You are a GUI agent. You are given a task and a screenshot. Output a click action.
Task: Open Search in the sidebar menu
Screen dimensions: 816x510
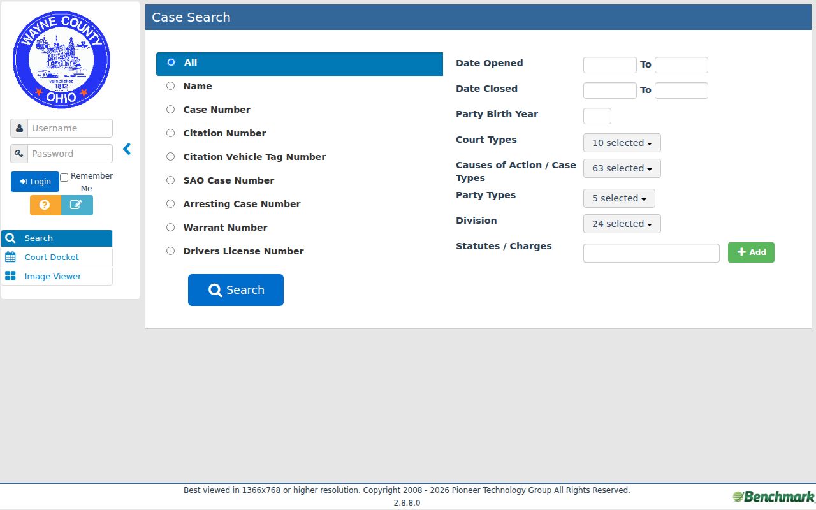57,238
